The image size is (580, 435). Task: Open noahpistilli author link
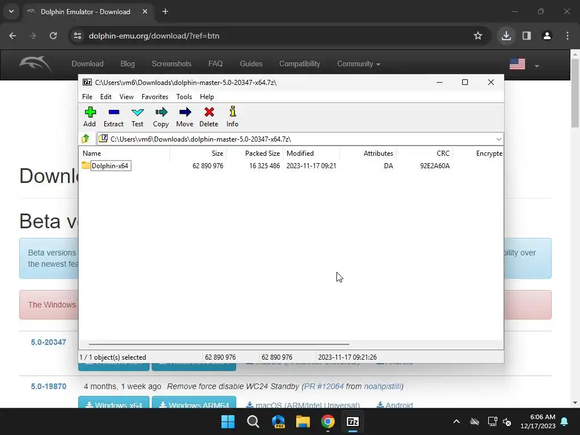click(382, 386)
